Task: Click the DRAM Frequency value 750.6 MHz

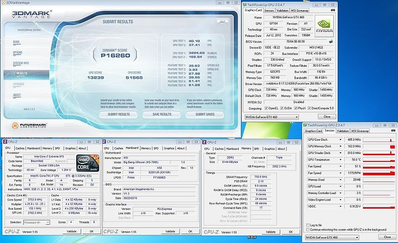Action: 261,177
